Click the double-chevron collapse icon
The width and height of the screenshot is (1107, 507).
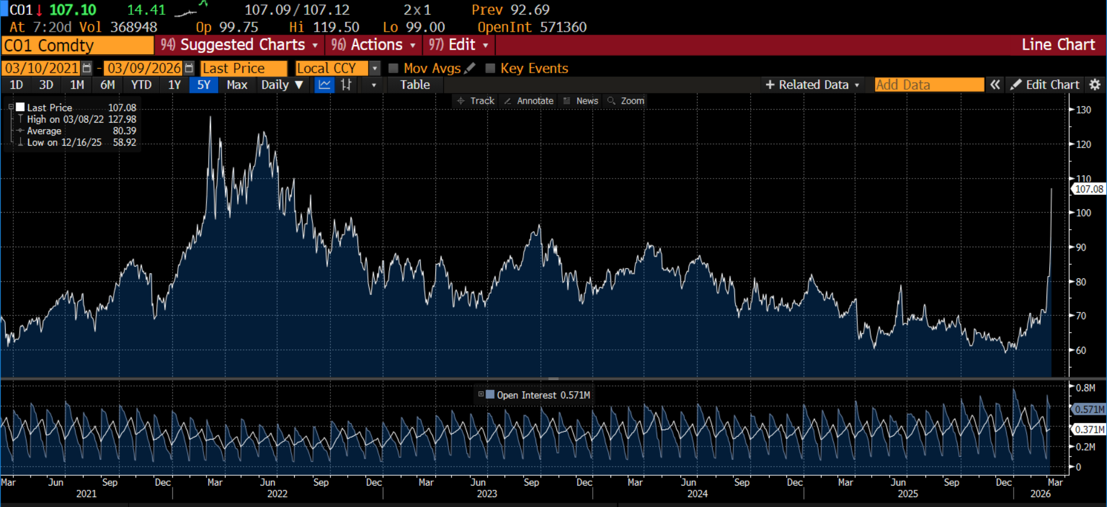click(995, 85)
